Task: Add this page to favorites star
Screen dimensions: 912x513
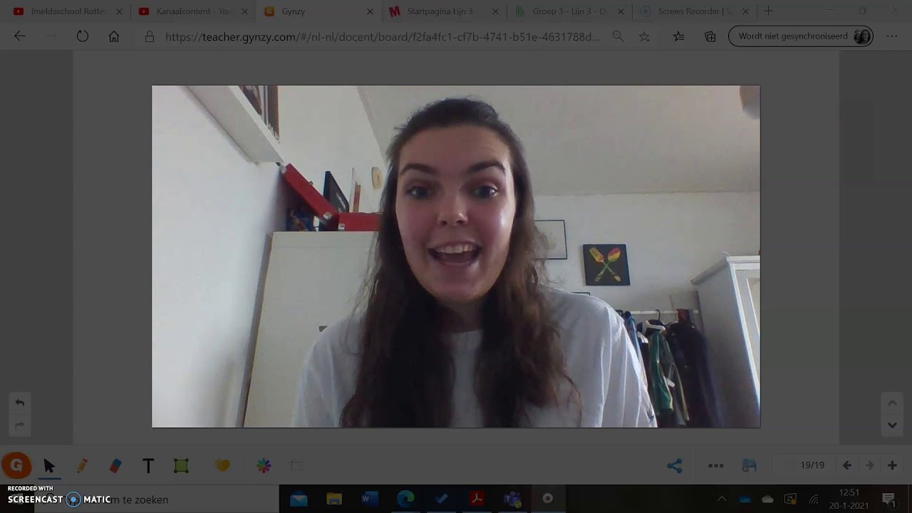Action: point(645,36)
